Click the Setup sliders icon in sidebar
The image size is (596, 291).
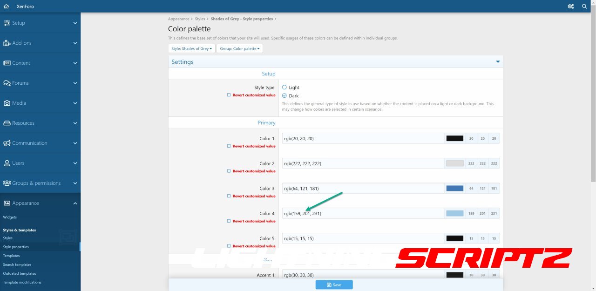(7, 23)
